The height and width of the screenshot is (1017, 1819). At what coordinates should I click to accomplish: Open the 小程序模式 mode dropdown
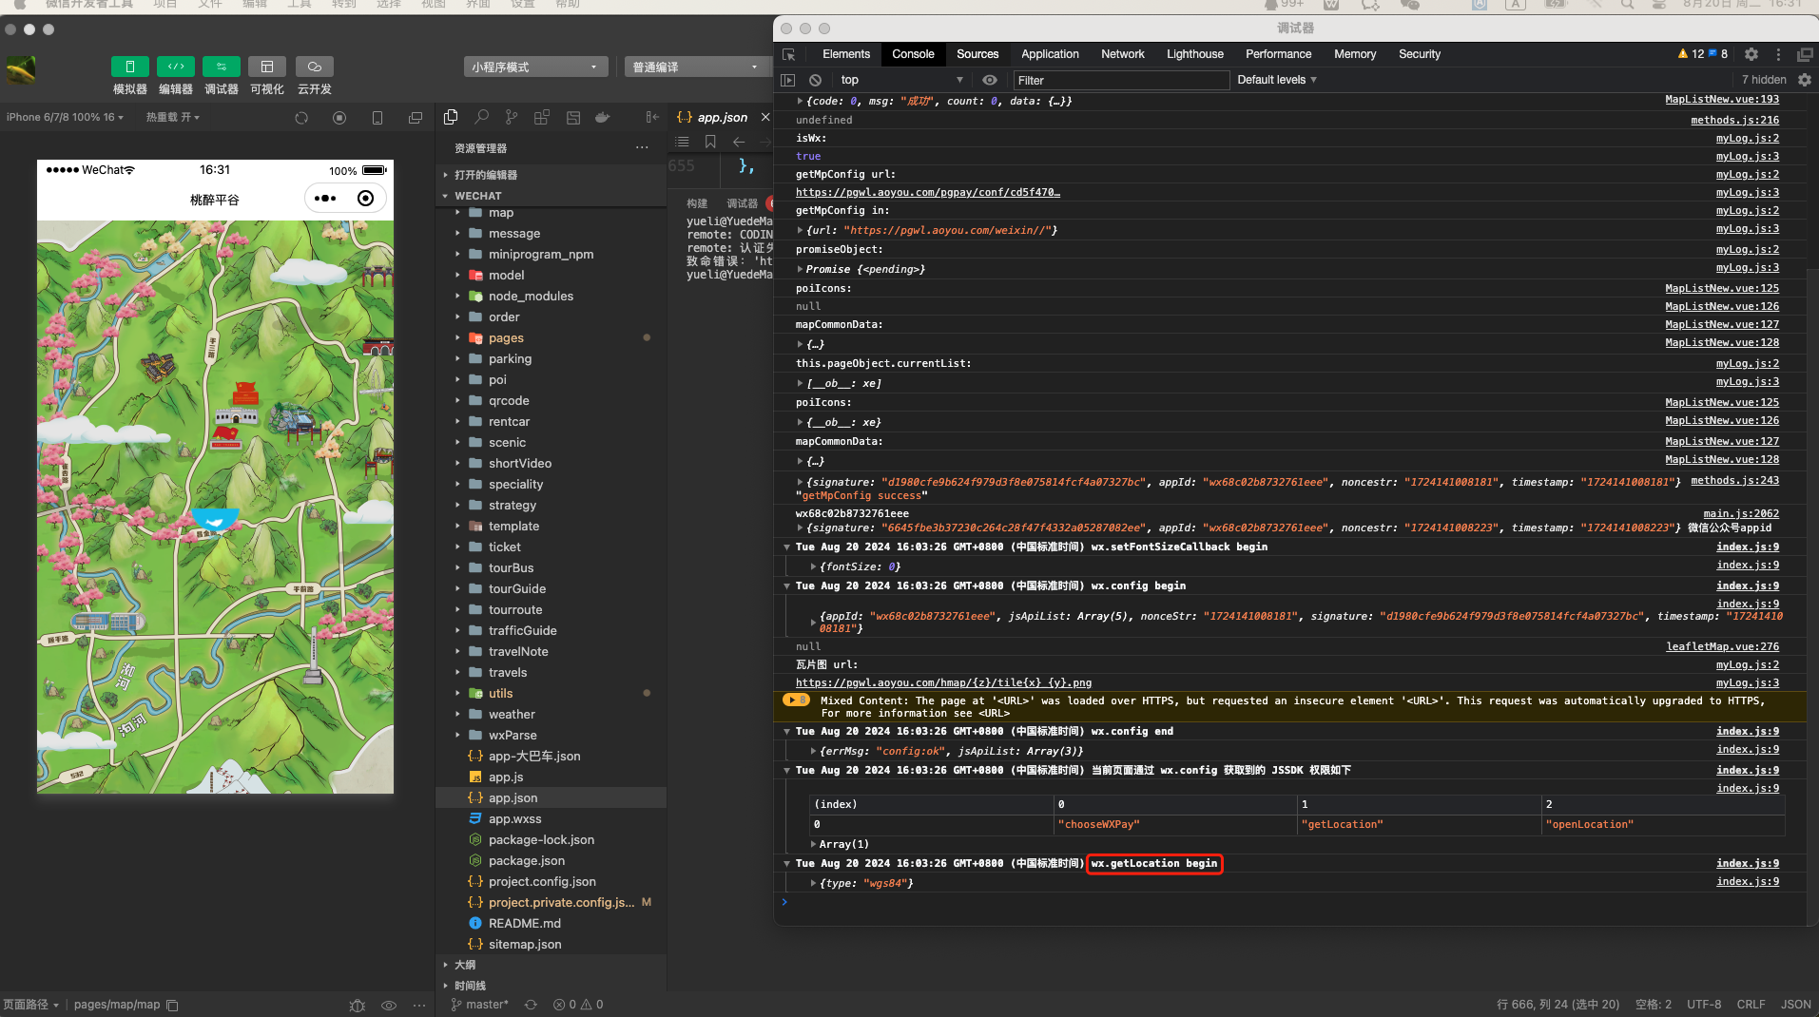(x=536, y=67)
